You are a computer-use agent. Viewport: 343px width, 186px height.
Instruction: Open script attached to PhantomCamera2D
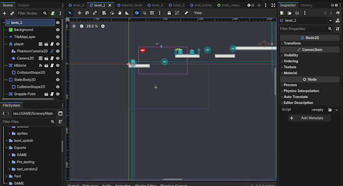52,51
